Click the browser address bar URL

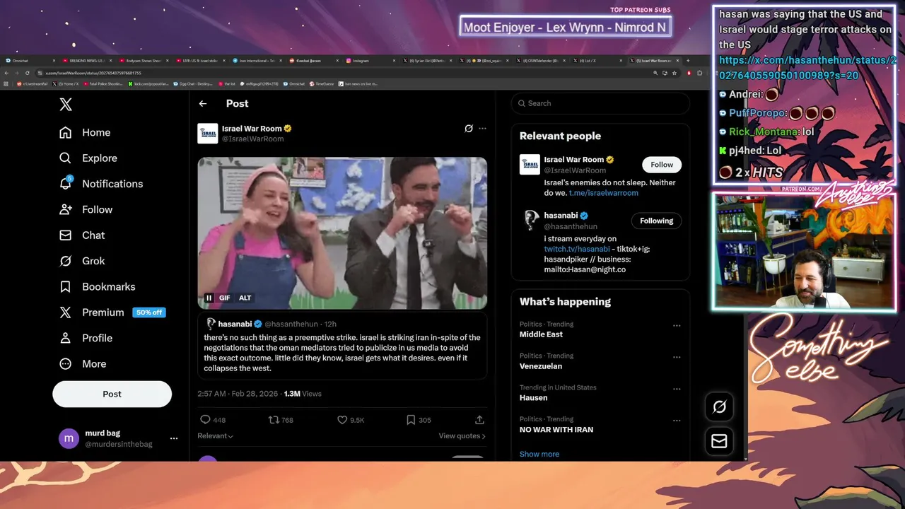93,73
